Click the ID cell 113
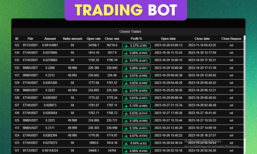Screen dimensions: 257x154 tap(17, 128)
